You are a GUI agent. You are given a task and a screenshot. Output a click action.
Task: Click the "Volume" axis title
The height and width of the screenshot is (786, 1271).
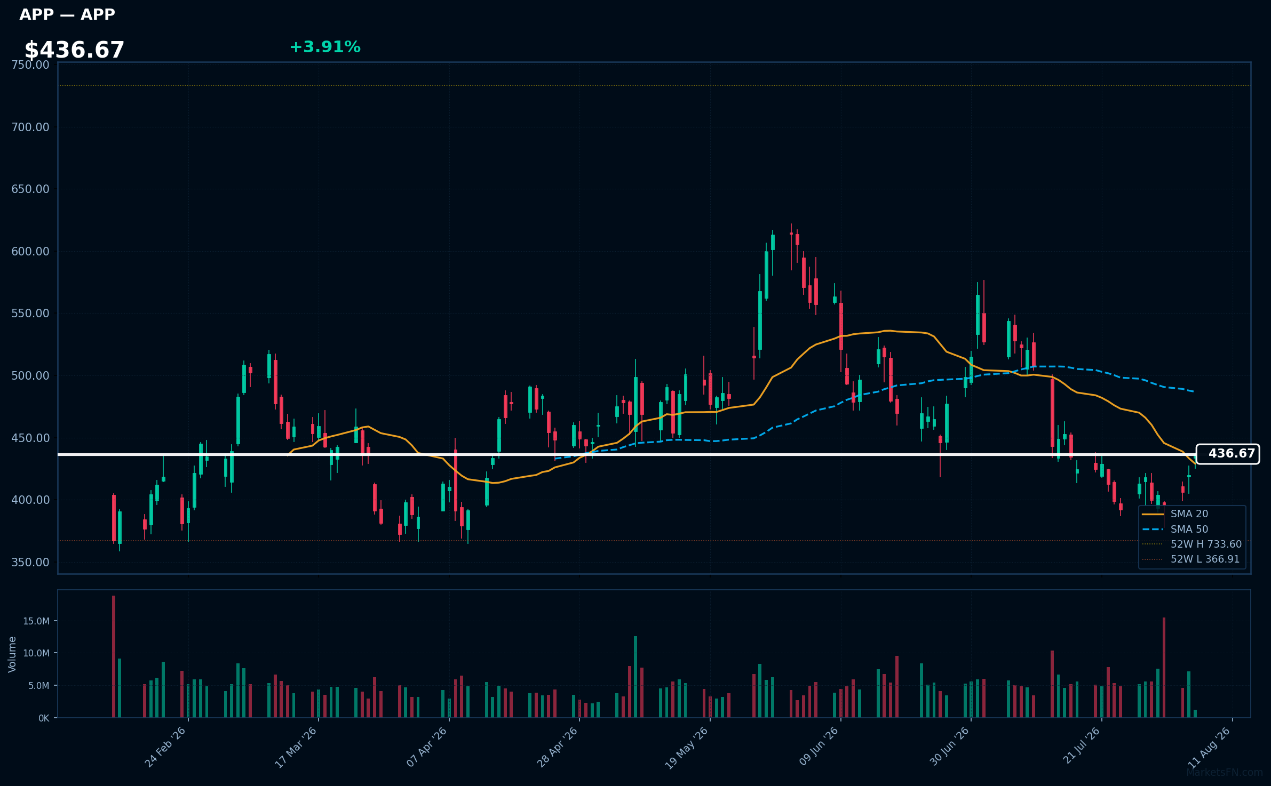pyautogui.click(x=12, y=654)
